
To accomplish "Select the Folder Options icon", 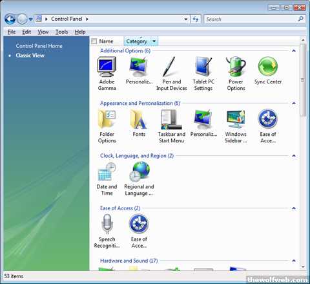I will (107, 119).
